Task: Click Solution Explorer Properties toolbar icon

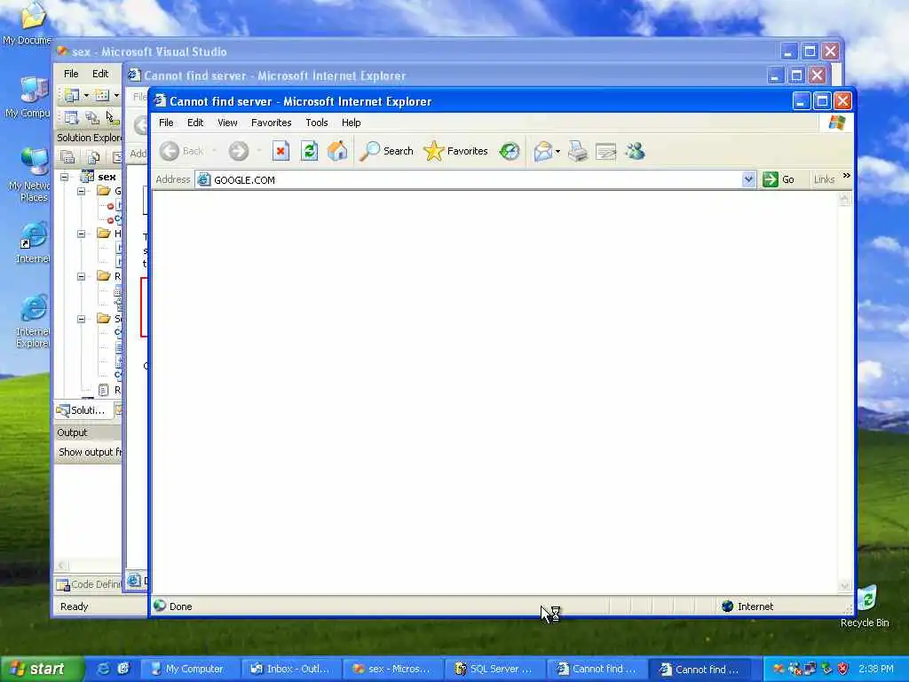Action: tap(67, 156)
